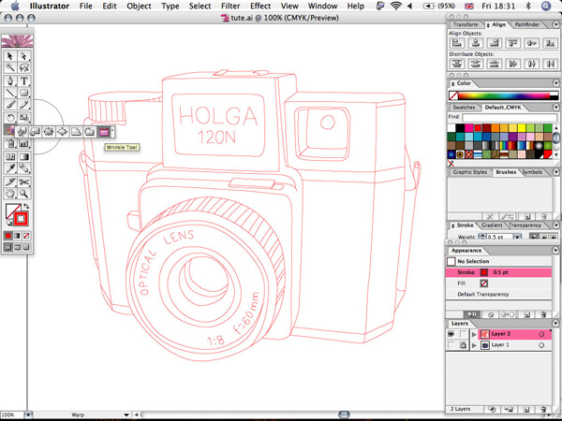Open the Layers panel options menu

tap(555, 324)
